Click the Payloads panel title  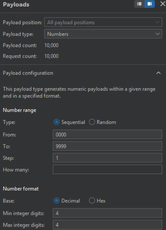coord(16,4)
